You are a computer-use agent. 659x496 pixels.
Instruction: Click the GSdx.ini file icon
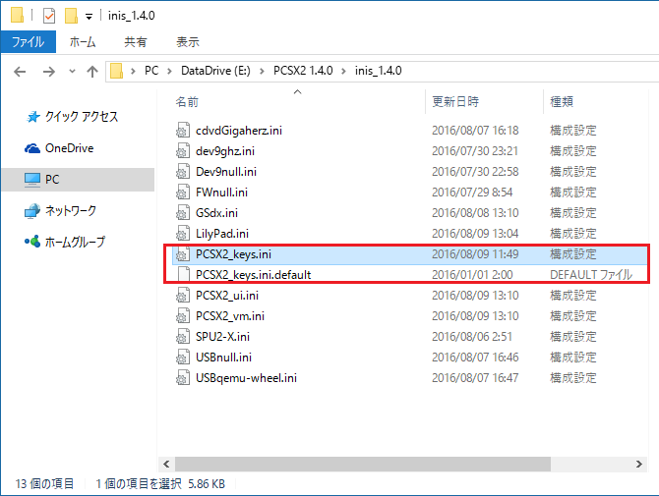(182, 212)
